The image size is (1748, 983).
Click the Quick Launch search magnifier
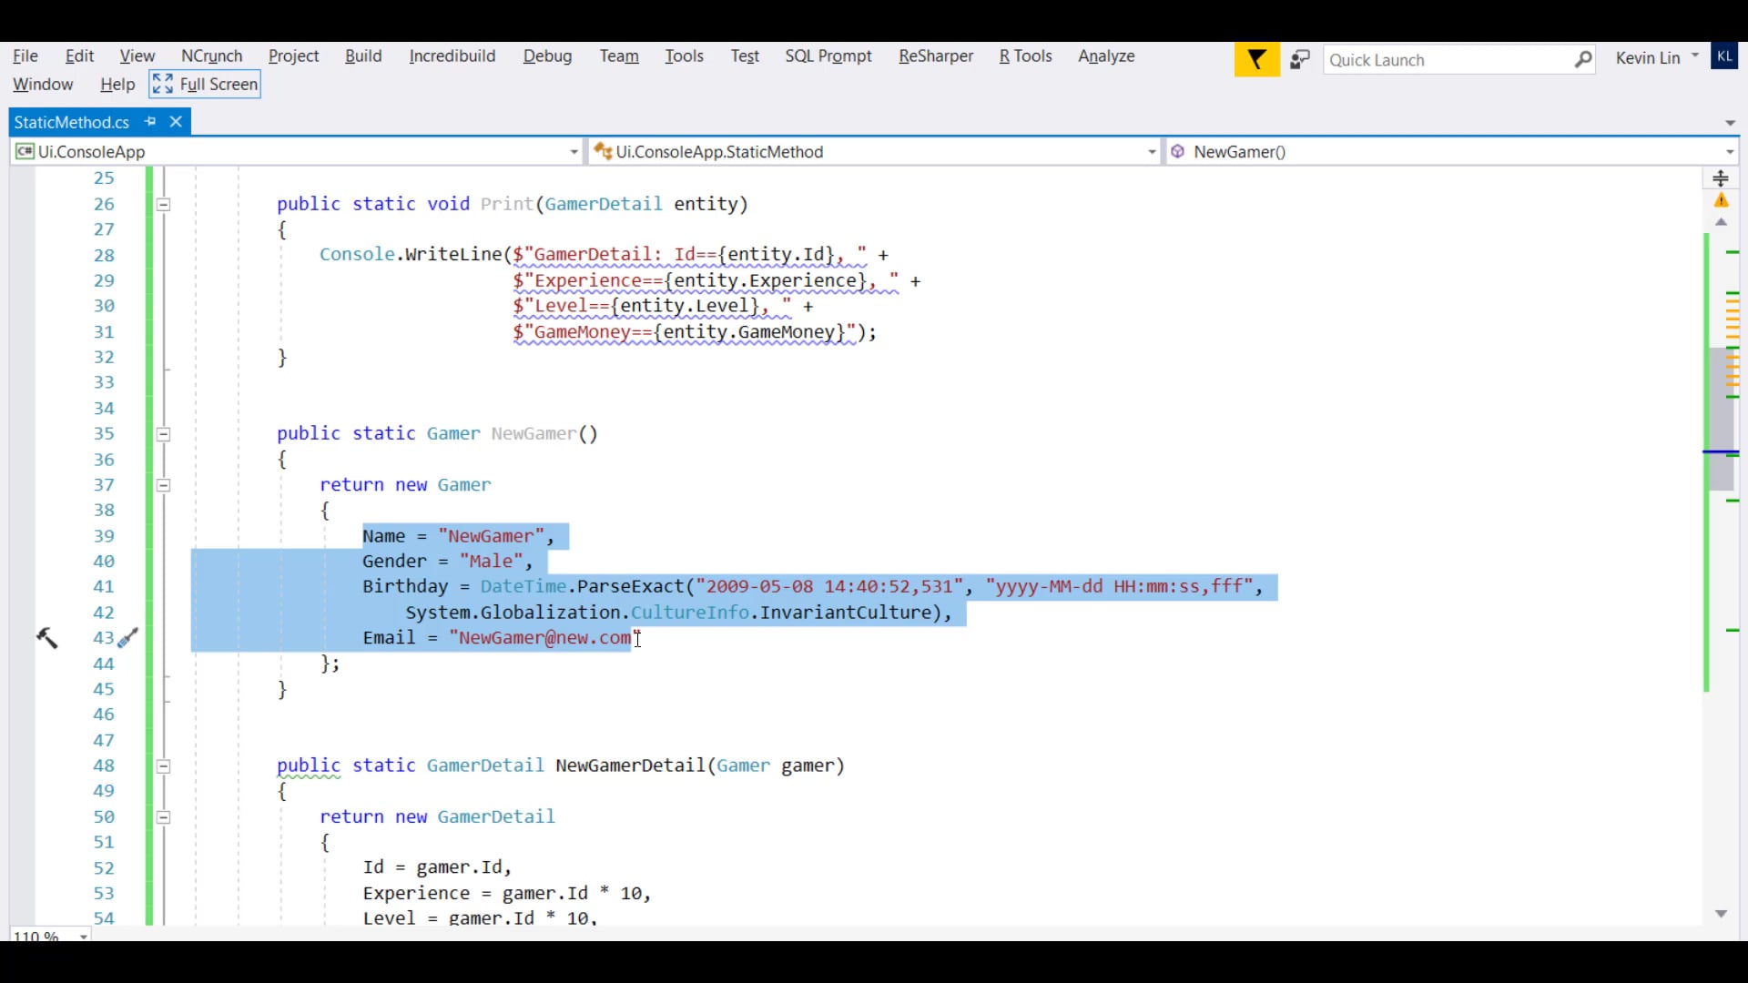(x=1583, y=60)
